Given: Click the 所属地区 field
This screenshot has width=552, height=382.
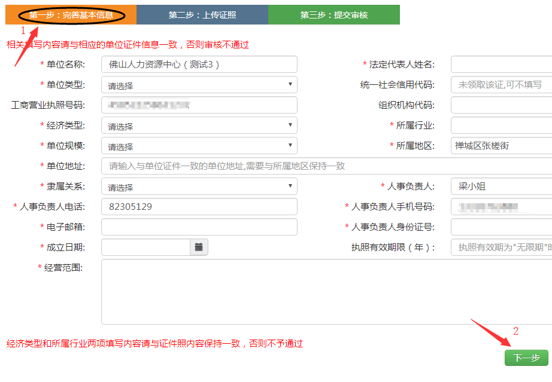Looking at the screenshot, I should [x=501, y=146].
